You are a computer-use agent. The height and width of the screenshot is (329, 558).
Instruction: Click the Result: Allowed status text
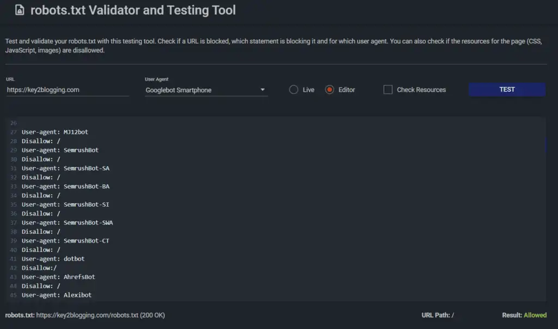click(x=524, y=315)
